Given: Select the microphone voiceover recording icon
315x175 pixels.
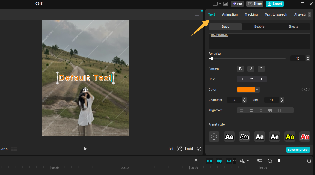Looking at the screenshot, I should 196,161.
